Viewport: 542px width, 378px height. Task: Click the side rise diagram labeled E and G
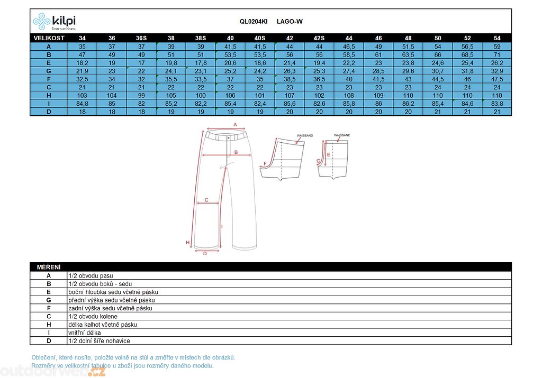pyautogui.click(x=335, y=159)
